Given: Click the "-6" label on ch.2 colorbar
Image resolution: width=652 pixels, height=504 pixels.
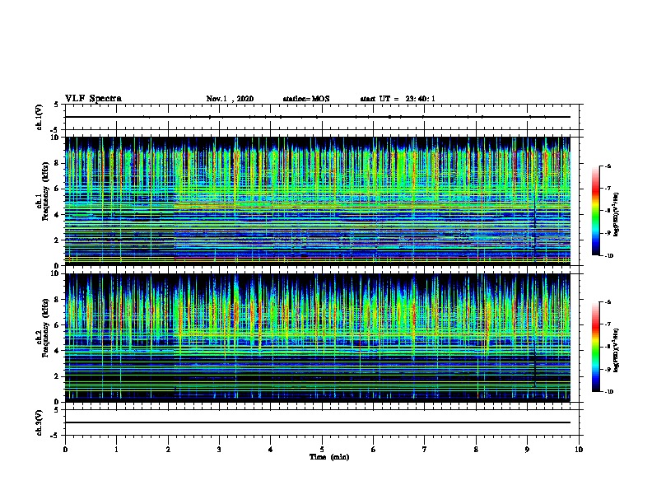Looking at the screenshot, I should [608, 302].
